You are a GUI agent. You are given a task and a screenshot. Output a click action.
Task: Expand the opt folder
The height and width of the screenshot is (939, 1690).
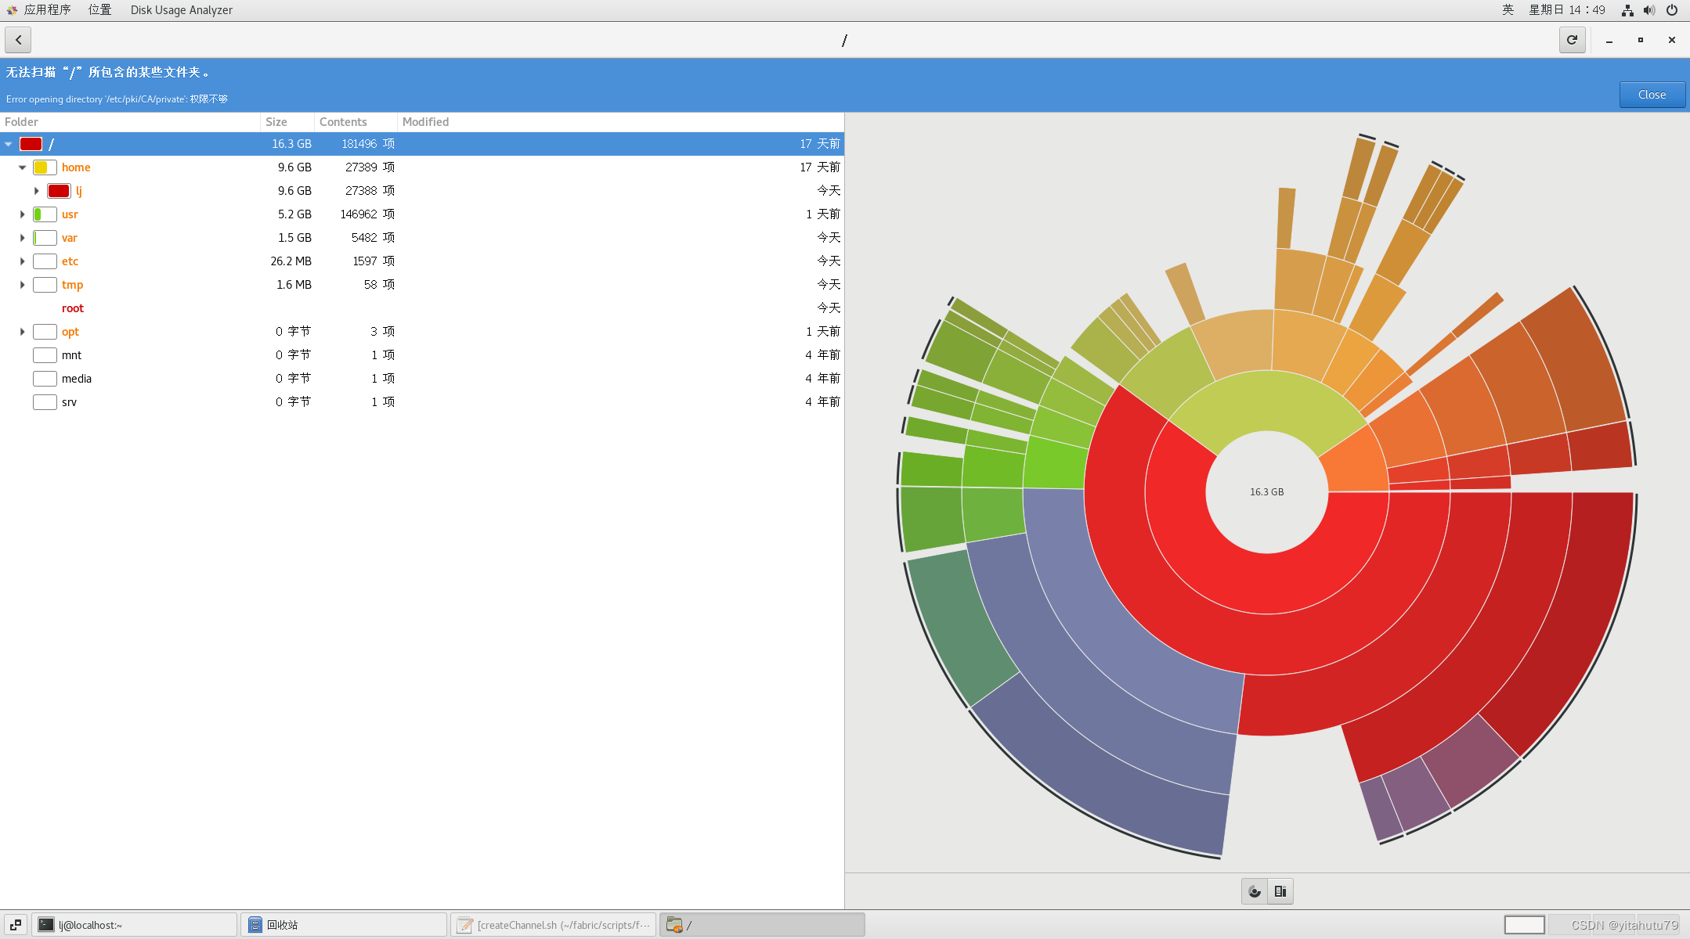pyautogui.click(x=23, y=332)
